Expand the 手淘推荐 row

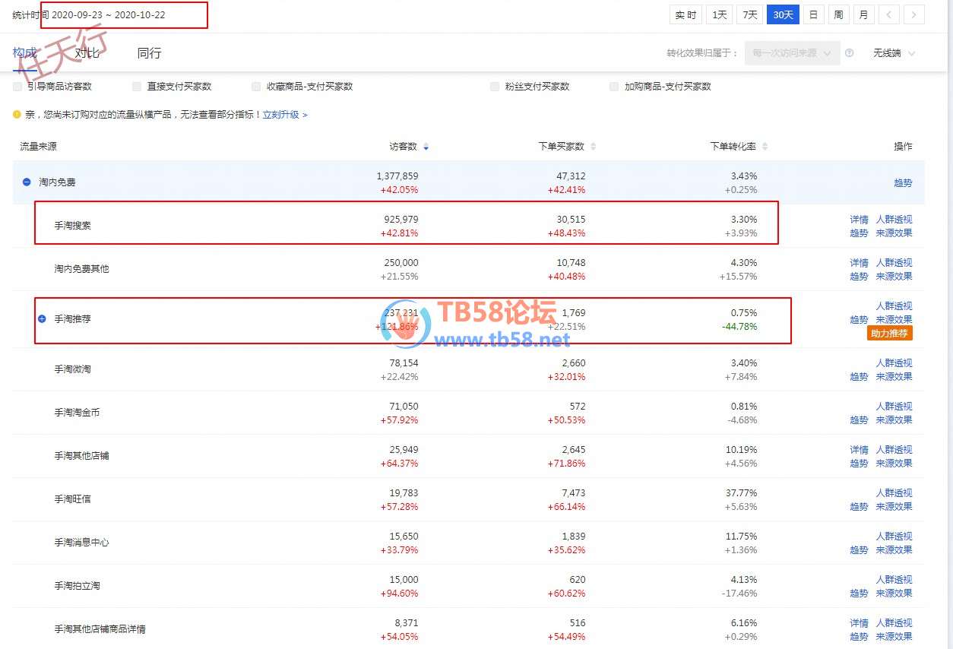coord(43,319)
